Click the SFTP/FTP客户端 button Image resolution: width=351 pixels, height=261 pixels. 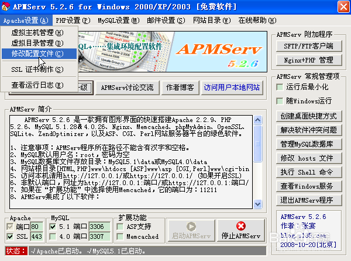pyautogui.click(x=309, y=46)
